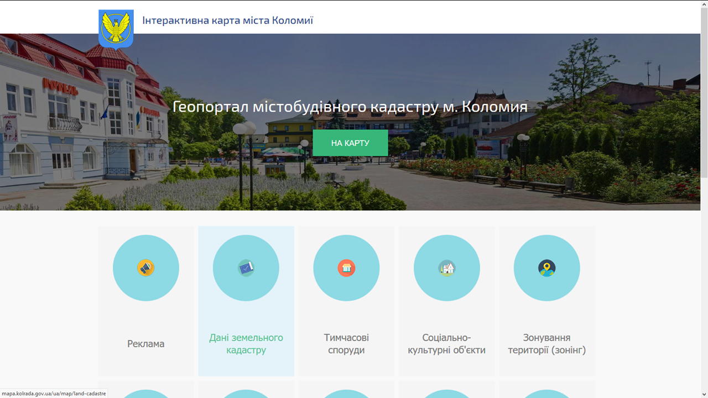Click the Kolomyia city coat of arms logo
Screen dimensions: 708x398
pyautogui.click(x=116, y=28)
